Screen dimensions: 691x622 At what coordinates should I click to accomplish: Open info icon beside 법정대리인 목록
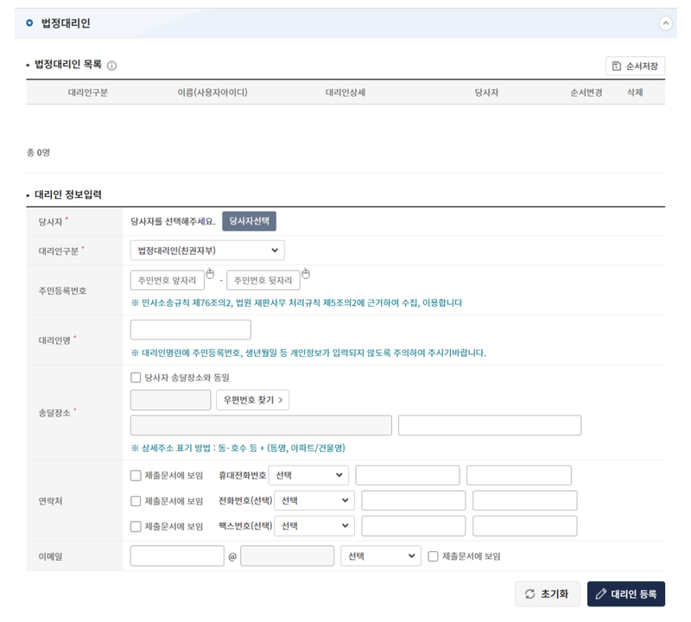112,66
